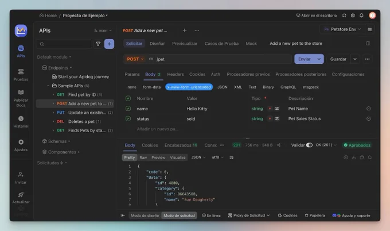The height and width of the screenshot is (231, 390).
Task: Select x-www-form-urlencoded body type
Action: 189,87
